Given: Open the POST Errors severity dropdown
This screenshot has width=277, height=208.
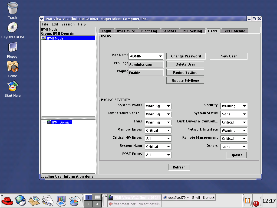Looking at the screenshot, I should [158, 155].
